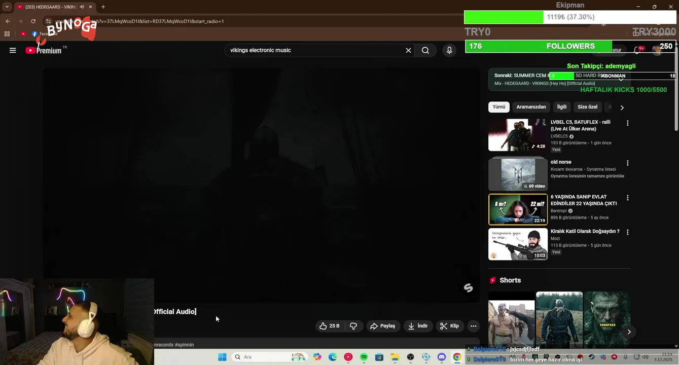
Task: Select the İlgili filter chip
Action: click(562, 107)
